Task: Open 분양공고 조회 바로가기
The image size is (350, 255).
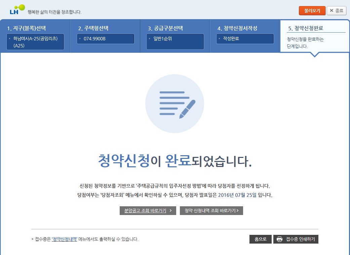Action: (x=148, y=211)
